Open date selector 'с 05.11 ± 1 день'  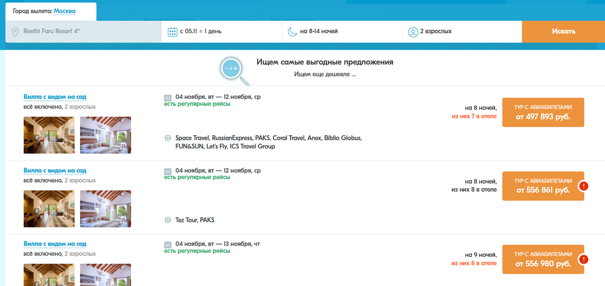(222, 31)
